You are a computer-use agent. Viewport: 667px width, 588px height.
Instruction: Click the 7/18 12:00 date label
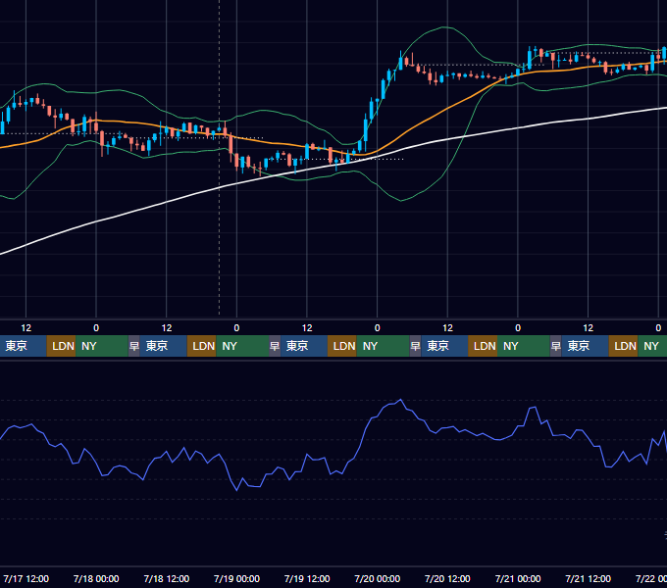point(167,578)
